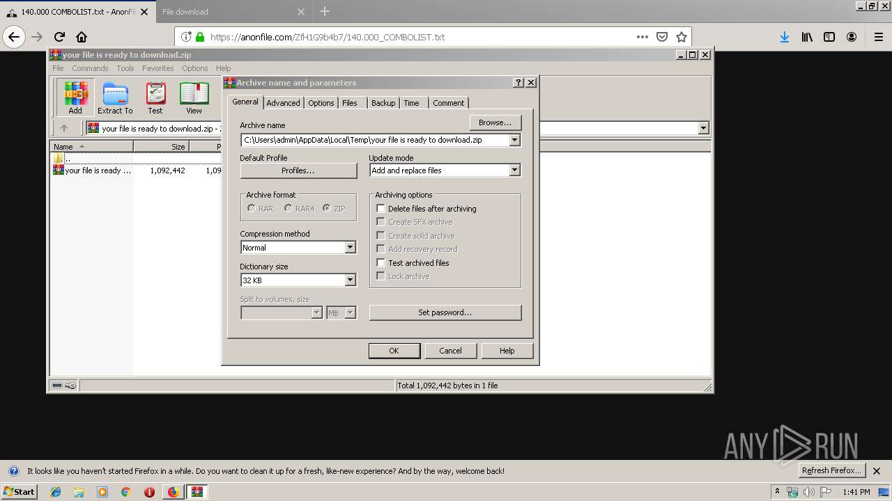Click the Profiles... button
Viewport: 892px width, 501px height.
click(x=298, y=170)
